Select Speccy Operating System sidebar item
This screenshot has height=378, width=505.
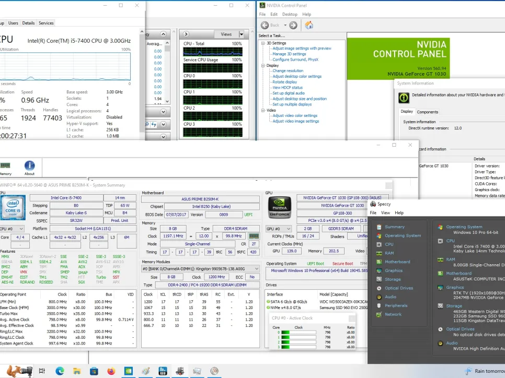point(403,235)
